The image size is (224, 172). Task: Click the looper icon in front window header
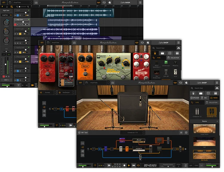pyautogui.click(x=181, y=83)
